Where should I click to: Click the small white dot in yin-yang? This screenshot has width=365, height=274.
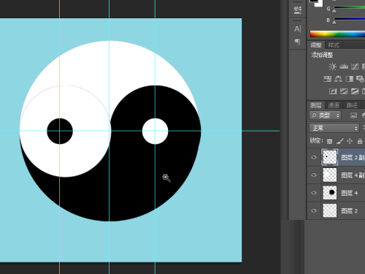155,131
